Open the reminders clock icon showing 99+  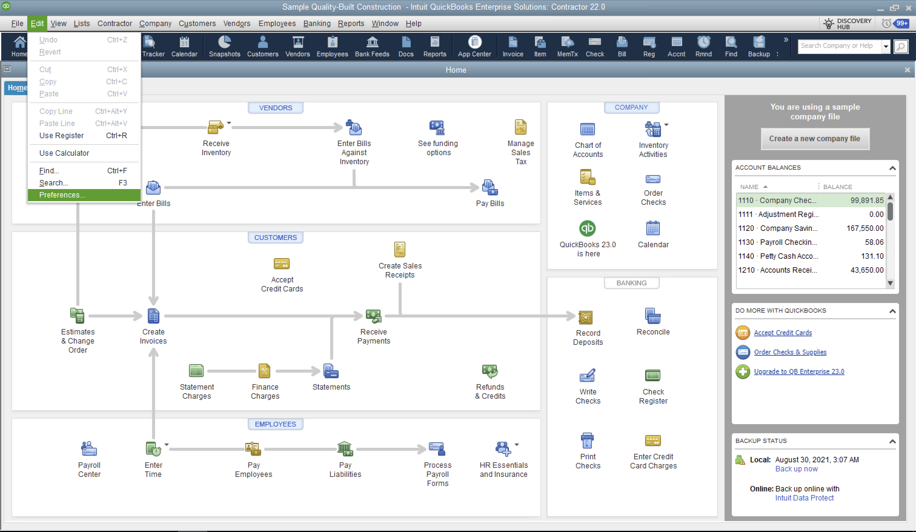[x=896, y=24]
